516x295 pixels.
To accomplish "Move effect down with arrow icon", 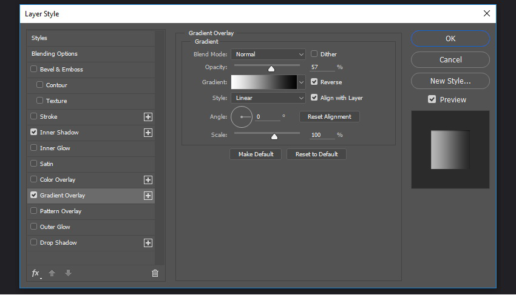I will click(x=68, y=273).
